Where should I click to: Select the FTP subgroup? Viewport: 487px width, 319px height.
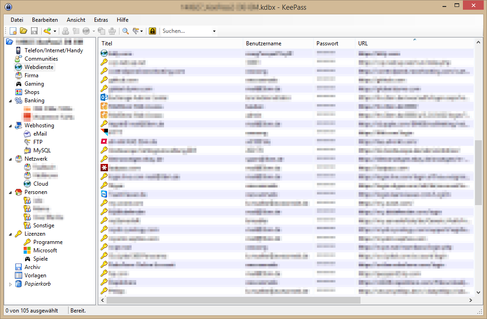click(x=38, y=142)
